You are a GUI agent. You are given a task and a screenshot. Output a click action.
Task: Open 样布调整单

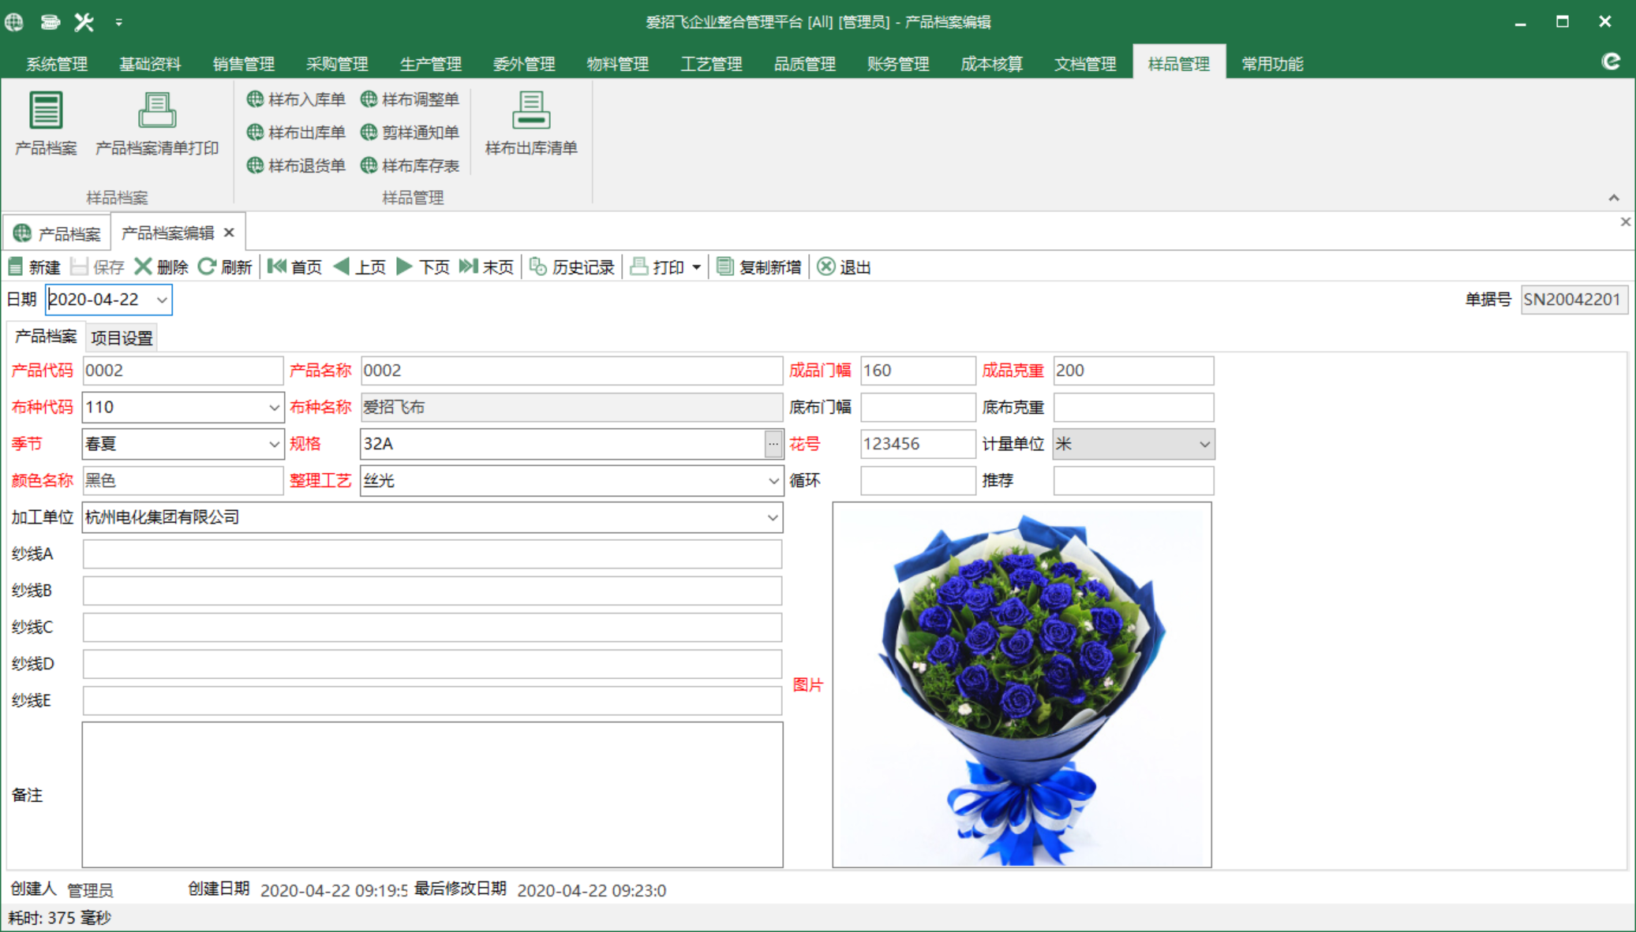coord(410,99)
